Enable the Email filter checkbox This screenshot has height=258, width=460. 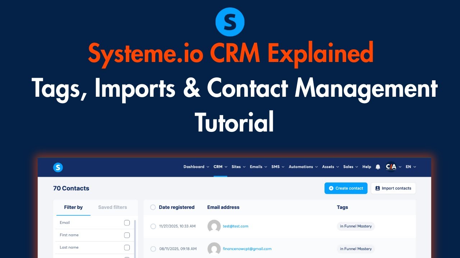(127, 223)
